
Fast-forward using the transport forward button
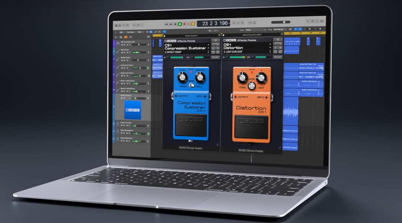171,24
